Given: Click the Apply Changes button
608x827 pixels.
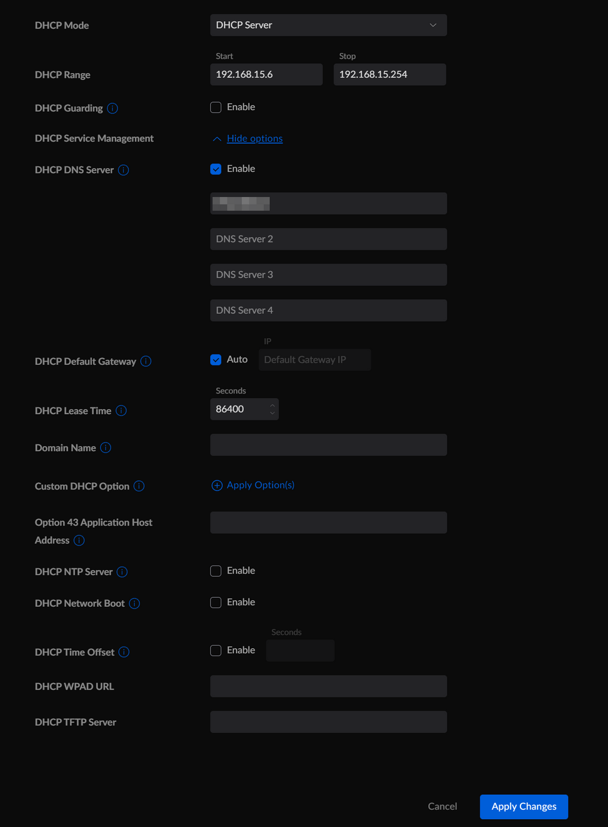Looking at the screenshot, I should click(x=523, y=806).
